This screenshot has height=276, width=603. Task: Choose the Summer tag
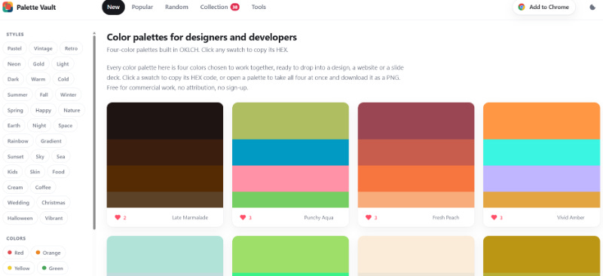coord(17,95)
